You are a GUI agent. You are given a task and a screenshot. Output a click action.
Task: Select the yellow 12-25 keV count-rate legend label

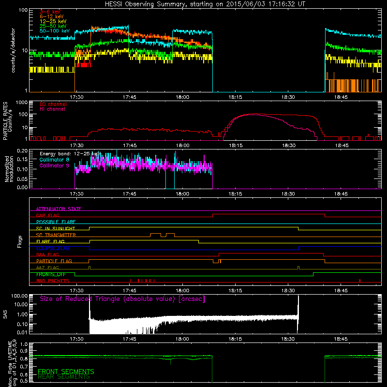click(53, 21)
